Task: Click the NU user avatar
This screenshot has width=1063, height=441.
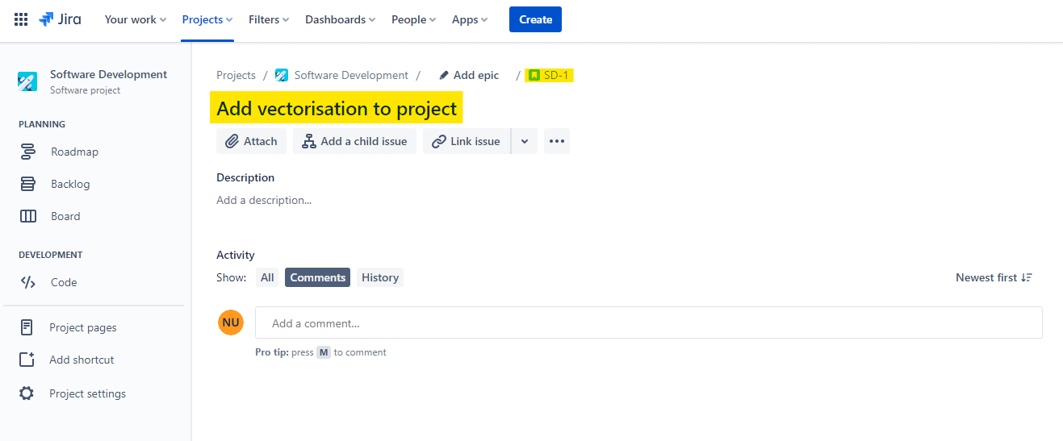Action: click(231, 322)
